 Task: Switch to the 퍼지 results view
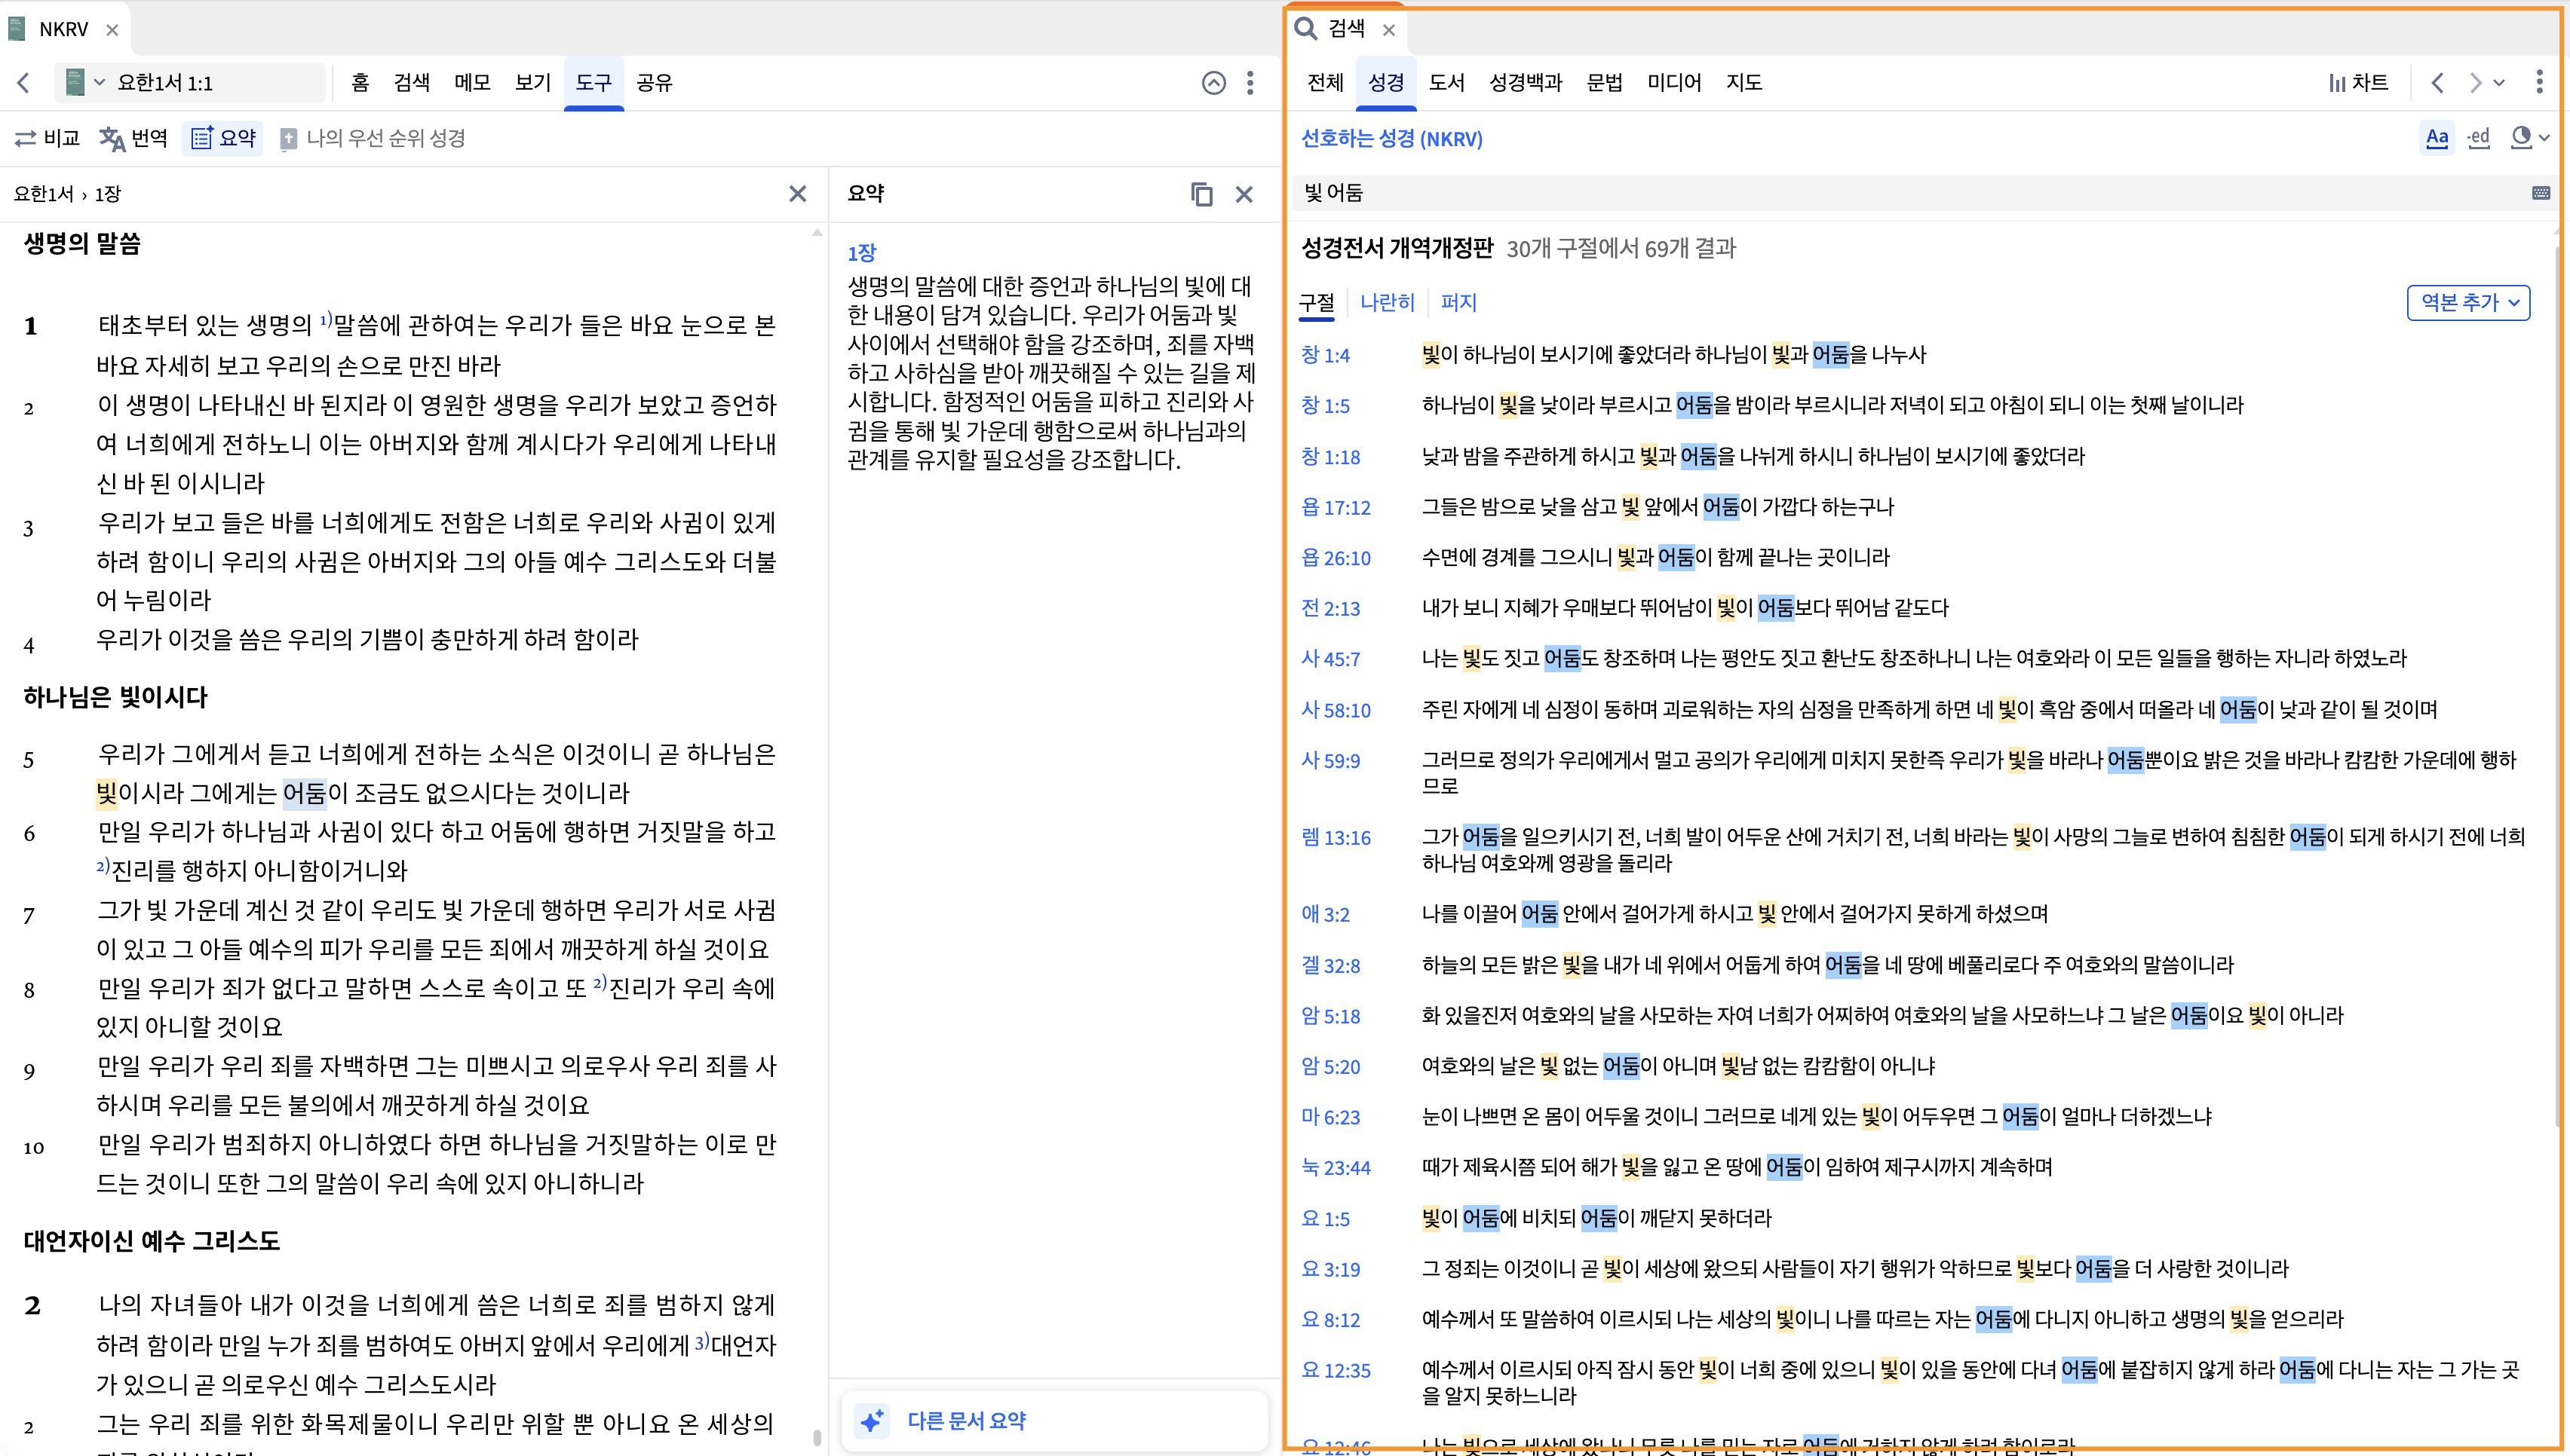(1458, 302)
